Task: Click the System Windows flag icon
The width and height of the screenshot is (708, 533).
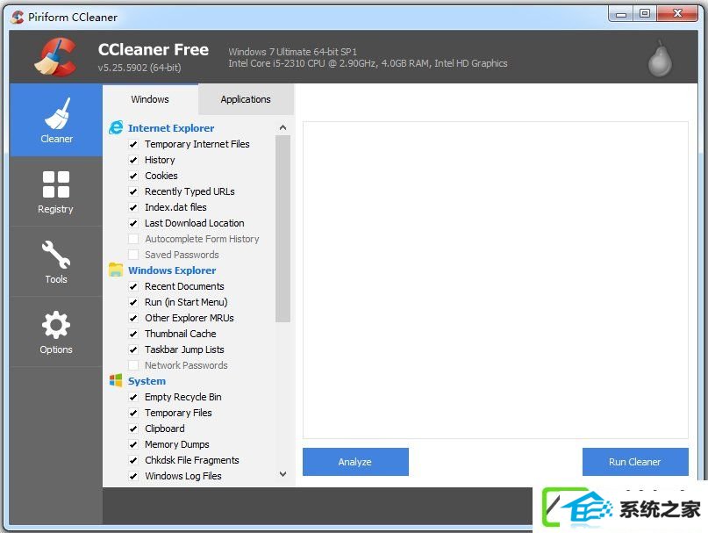Action: click(116, 380)
